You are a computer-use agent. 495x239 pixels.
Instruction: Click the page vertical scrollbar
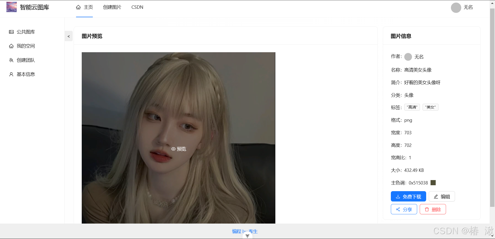pos(492,108)
